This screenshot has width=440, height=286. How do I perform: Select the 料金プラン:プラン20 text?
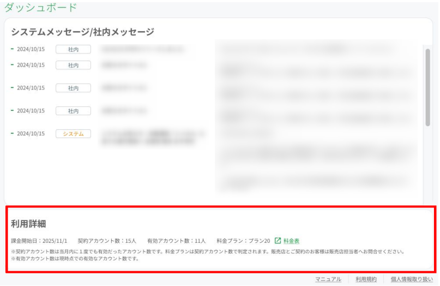pyautogui.click(x=243, y=241)
